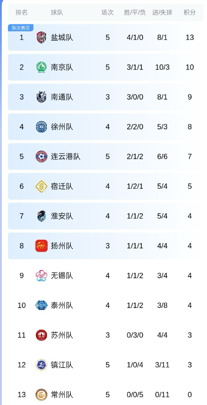207x405 pixels.
Task: Click the 镇江队 team emblem
Action: pos(41,365)
